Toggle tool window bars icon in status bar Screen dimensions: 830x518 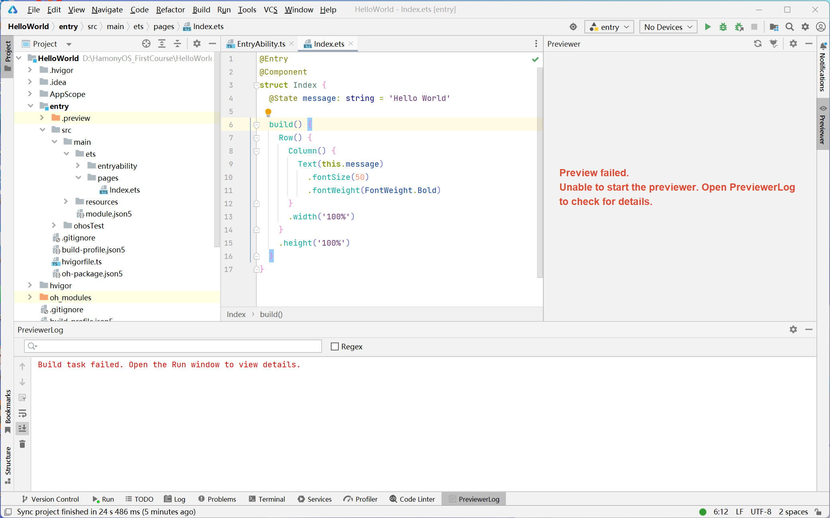pos(8,512)
